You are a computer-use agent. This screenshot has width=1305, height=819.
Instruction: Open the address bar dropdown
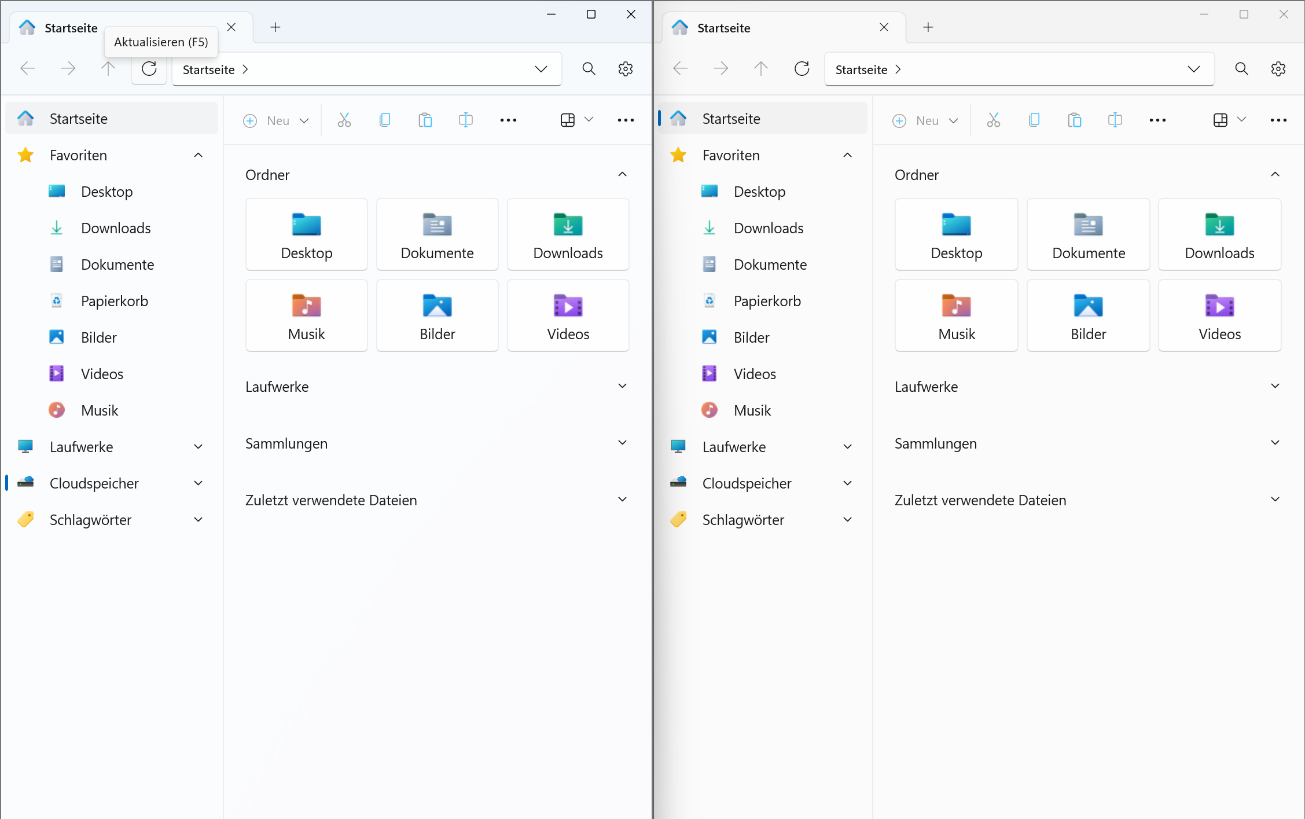click(540, 69)
